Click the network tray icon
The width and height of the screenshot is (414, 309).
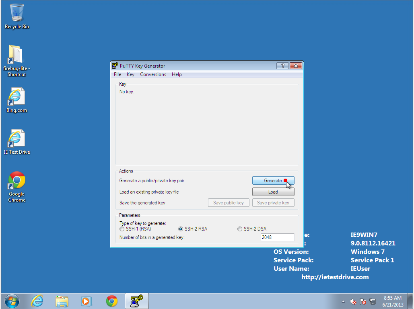pos(373,301)
